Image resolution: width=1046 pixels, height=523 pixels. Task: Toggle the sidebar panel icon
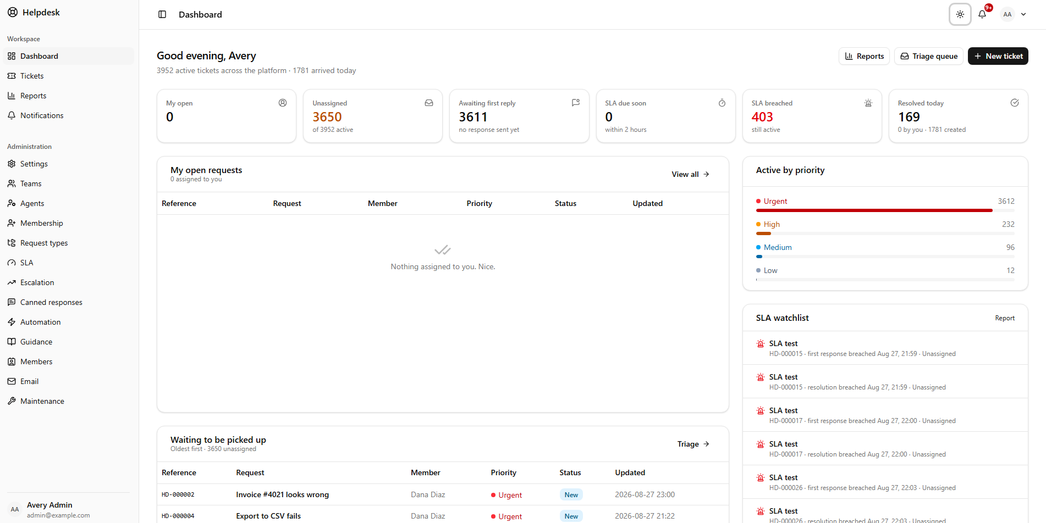pyautogui.click(x=162, y=14)
